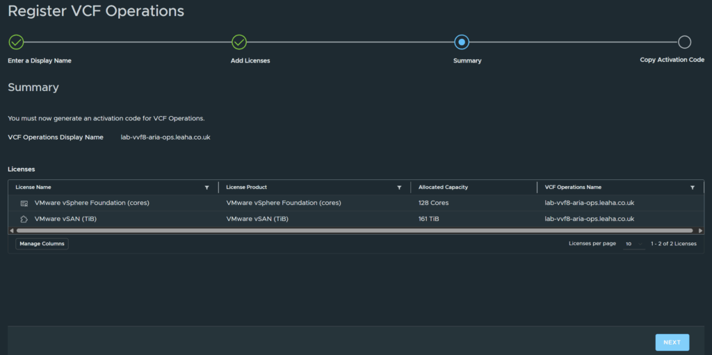
Task: Click the NEXT button
Action: 672,342
